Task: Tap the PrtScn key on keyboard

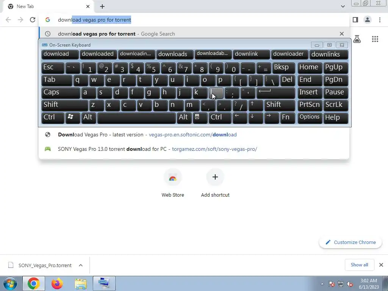Action: 310,105
